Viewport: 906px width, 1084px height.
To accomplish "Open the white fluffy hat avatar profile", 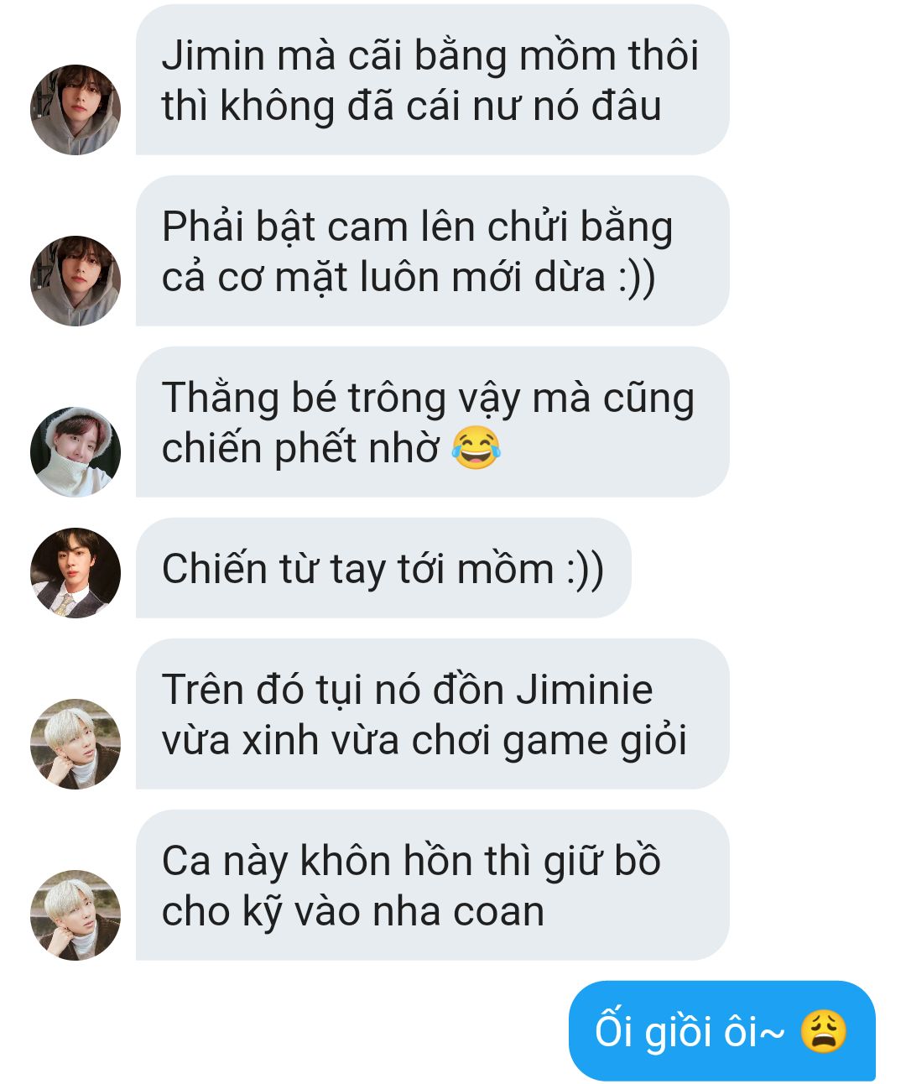I will tap(75, 452).
